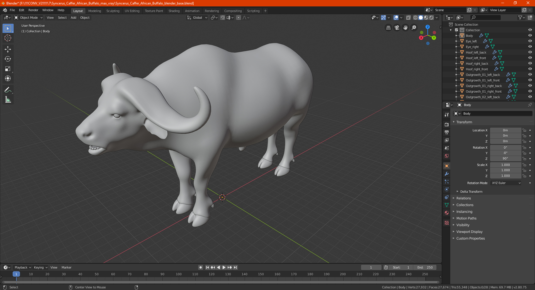Choose the Rotate tool
Image resolution: width=535 pixels, height=290 pixels.
[x=8, y=59]
